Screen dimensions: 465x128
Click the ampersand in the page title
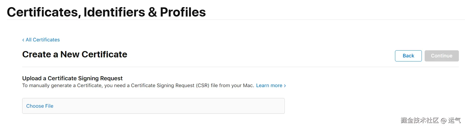152,12
